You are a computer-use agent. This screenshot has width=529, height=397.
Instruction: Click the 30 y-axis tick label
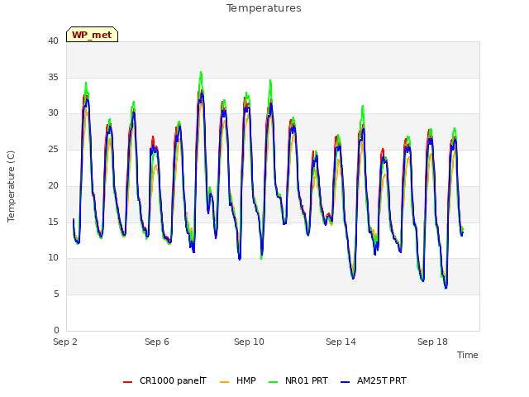53,113
